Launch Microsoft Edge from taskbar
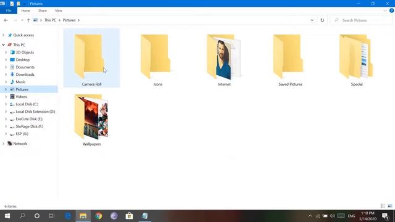Image resolution: width=395 pixels, height=222 pixels. pos(68,216)
